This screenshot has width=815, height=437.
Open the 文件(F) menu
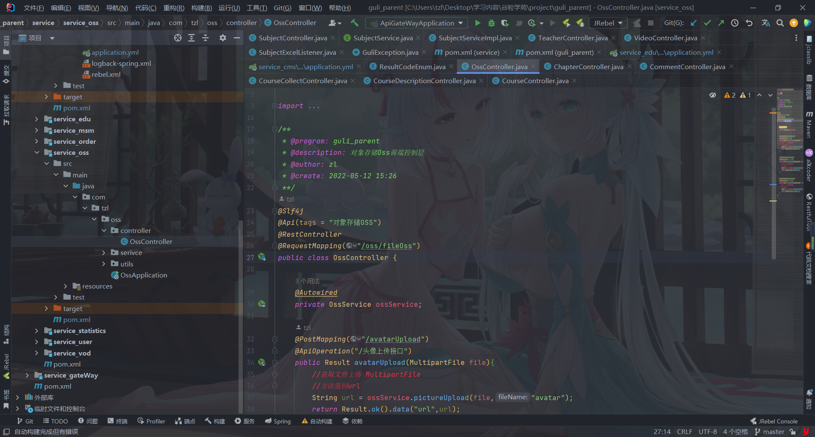pos(34,8)
